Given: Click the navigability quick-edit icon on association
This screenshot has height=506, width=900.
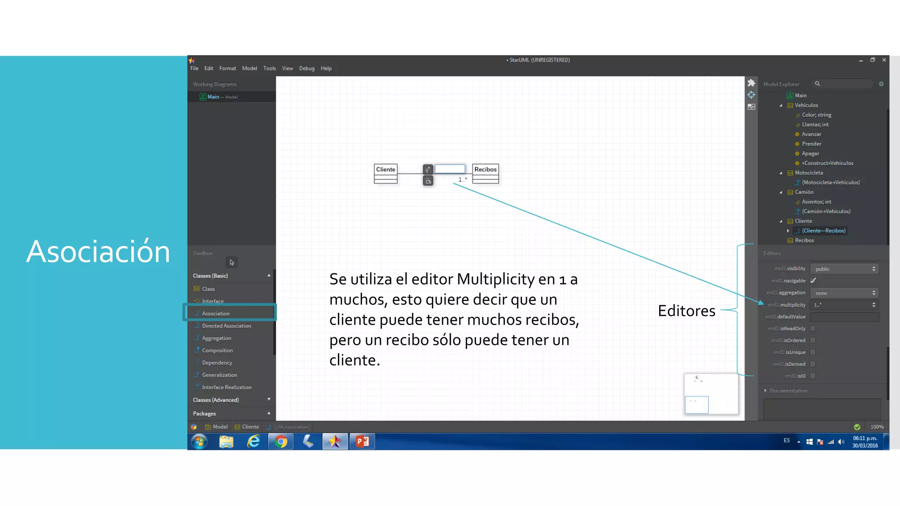Looking at the screenshot, I should point(428,169).
